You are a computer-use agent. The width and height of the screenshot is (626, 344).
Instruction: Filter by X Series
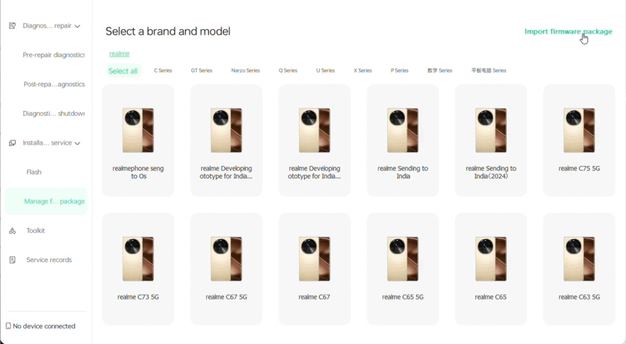coord(363,71)
